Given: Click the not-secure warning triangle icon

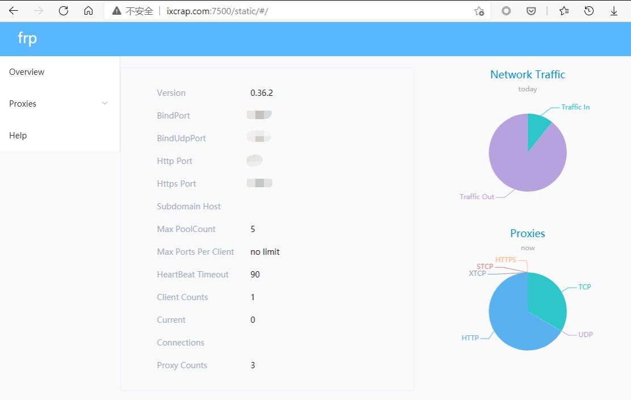Looking at the screenshot, I should point(117,11).
